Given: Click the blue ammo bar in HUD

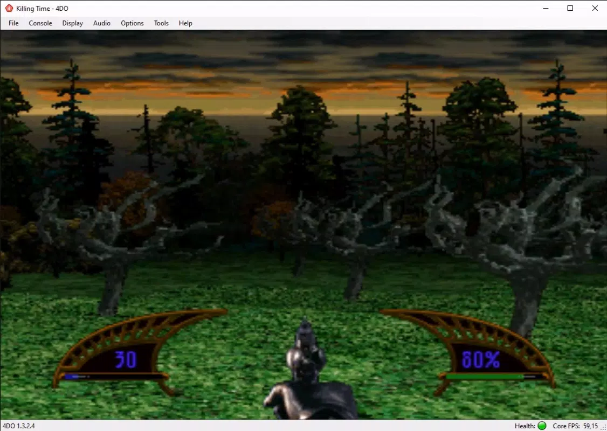Looking at the screenshot, I should coord(72,376).
